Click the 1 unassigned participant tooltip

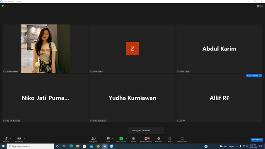click(146, 130)
